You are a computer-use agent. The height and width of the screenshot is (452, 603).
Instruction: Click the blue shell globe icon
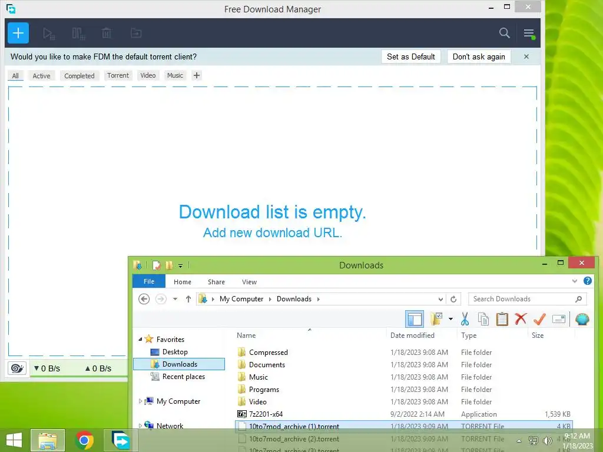tap(582, 319)
